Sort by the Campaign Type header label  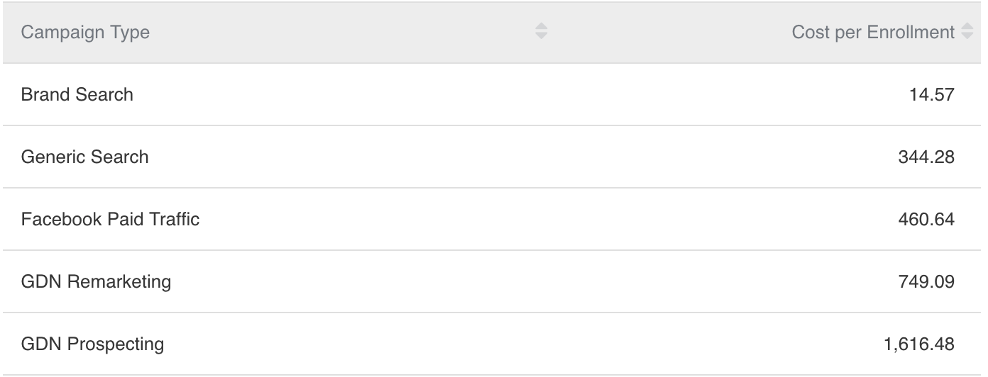85,32
